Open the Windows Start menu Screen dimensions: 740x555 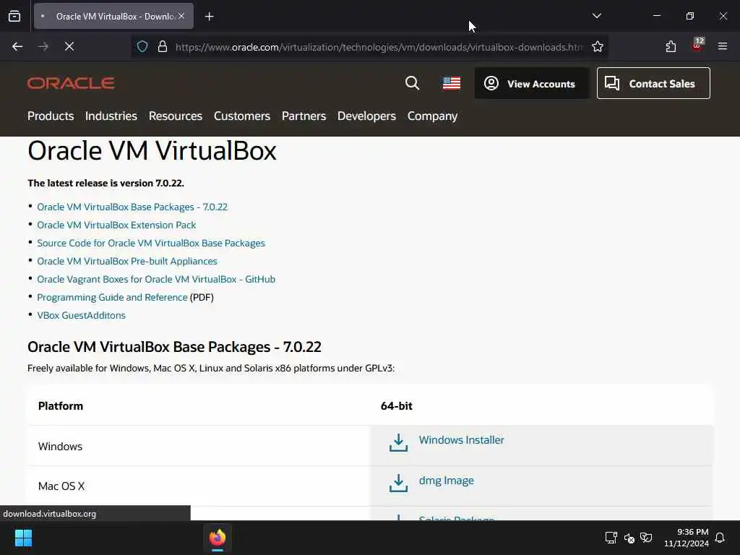click(x=23, y=538)
